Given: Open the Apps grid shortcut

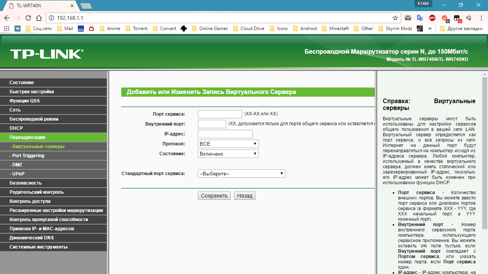Looking at the screenshot, I should point(6,29).
